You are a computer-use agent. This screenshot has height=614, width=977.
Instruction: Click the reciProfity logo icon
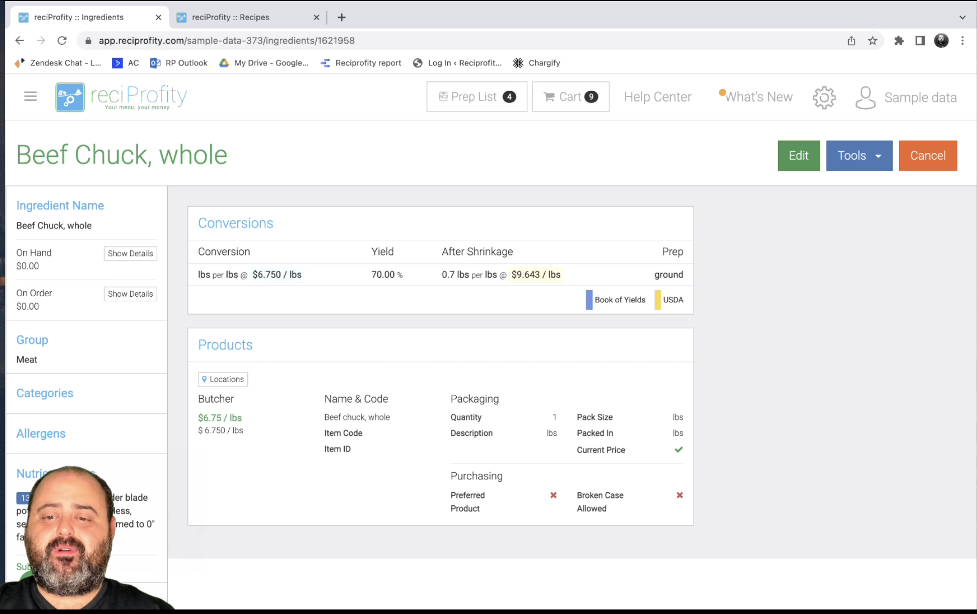70,97
